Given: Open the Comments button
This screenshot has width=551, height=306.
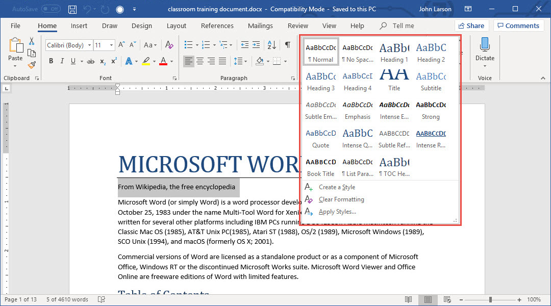Looking at the screenshot, I should pyautogui.click(x=518, y=25).
